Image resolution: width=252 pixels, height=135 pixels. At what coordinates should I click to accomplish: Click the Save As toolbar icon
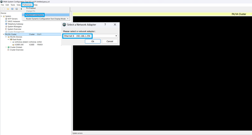pos(17,9)
